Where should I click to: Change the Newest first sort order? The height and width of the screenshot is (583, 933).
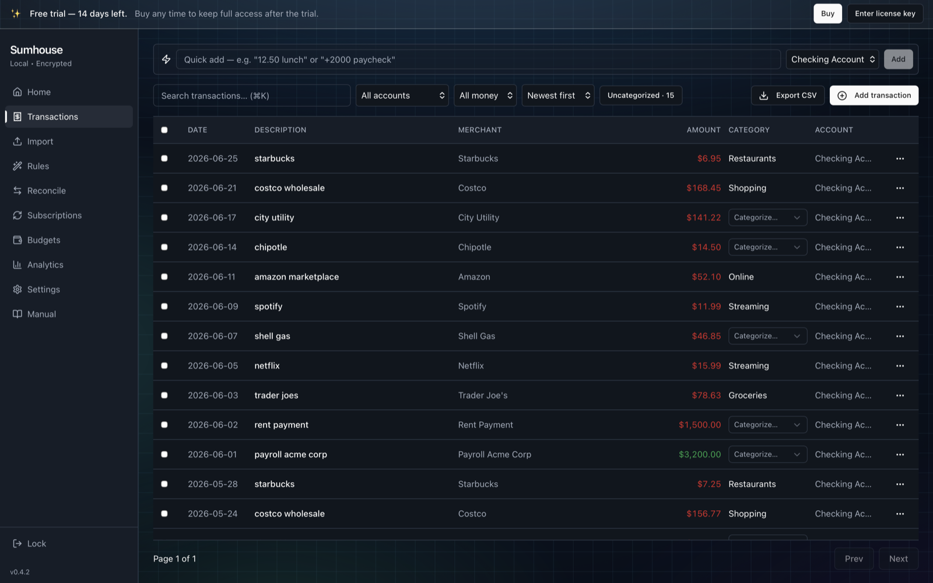tap(558, 96)
